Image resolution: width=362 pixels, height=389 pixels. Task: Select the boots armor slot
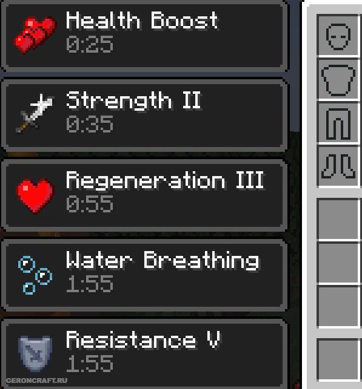[338, 166]
